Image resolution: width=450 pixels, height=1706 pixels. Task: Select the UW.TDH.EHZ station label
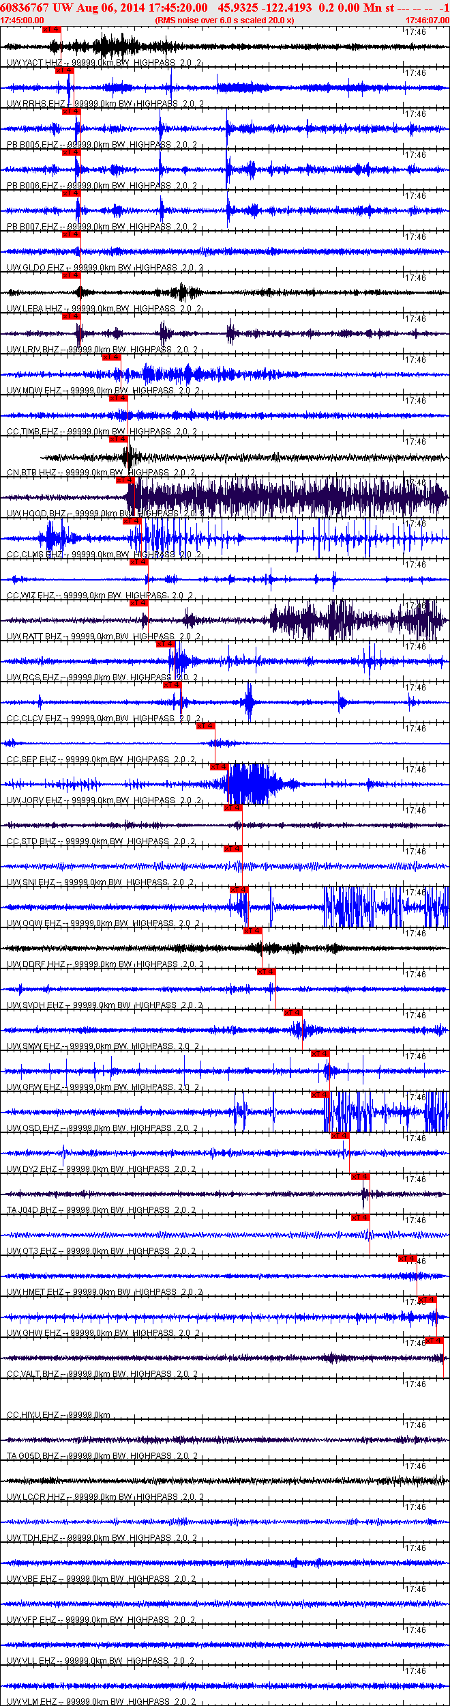pyautogui.click(x=33, y=1538)
